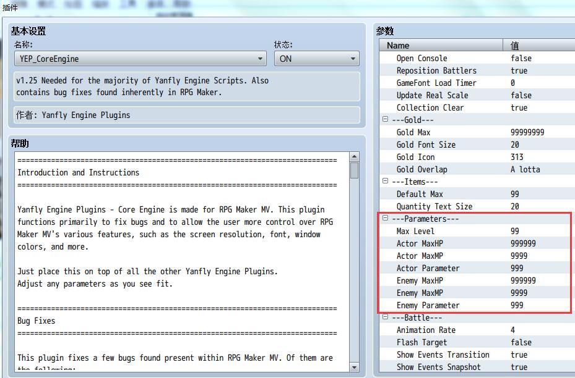
Task: Select the Update Real Scale parameter
Action: (x=477, y=96)
